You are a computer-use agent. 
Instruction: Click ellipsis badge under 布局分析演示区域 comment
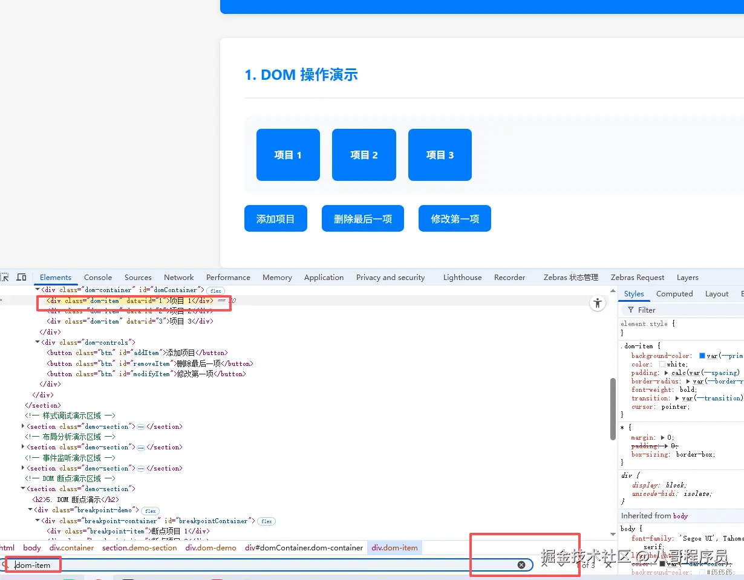coord(141,448)
